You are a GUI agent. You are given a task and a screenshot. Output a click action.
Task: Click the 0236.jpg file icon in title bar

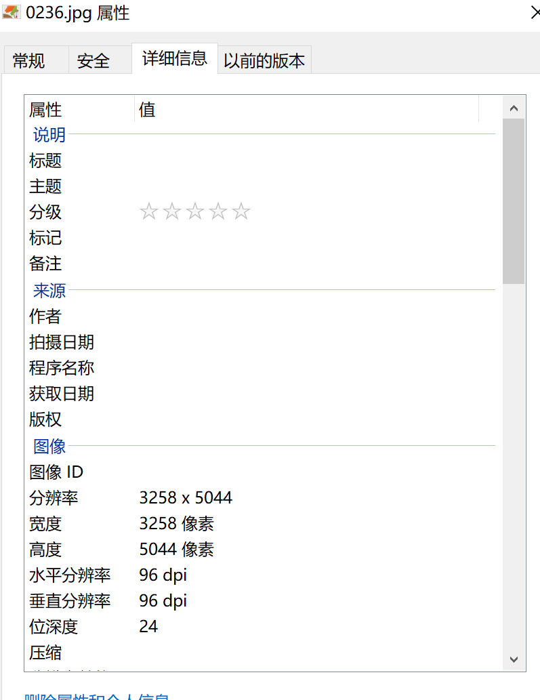tap(12, 12)
